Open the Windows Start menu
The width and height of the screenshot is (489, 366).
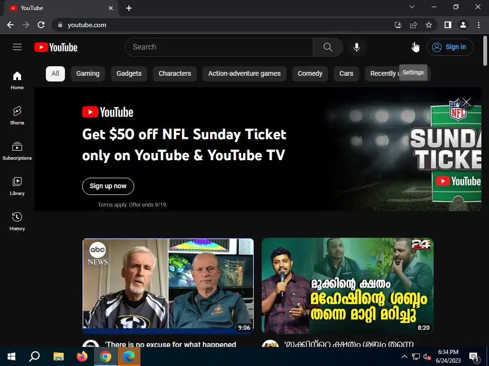(11, 356)
